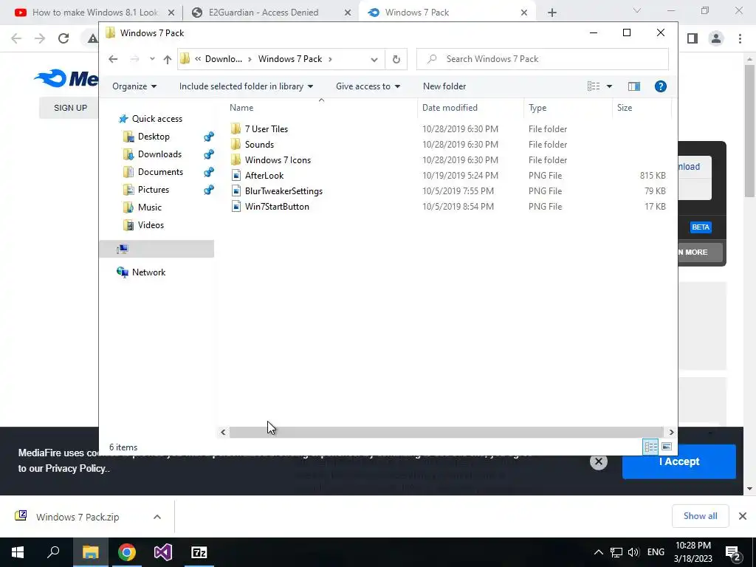Select Quick access in navigation pane
Viewport: 756px width, 567px height.
coord(157,119)
